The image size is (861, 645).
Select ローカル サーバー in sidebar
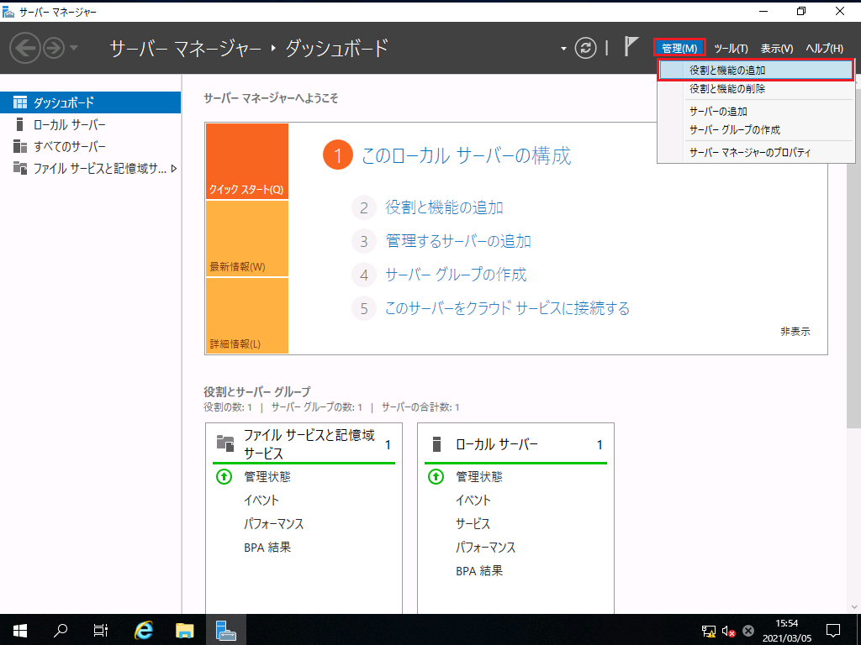(70, 124)
